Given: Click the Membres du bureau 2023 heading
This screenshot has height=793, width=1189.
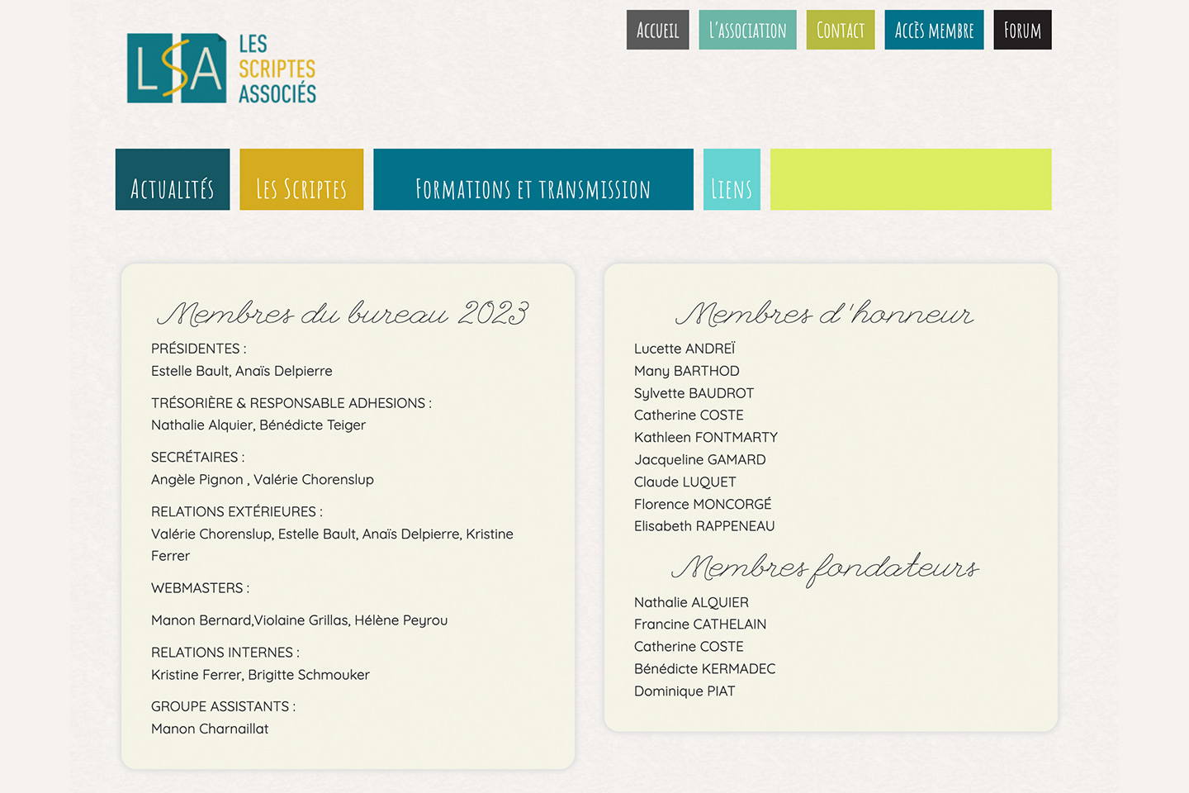Looking at the screenshot, I should point(343,313).
